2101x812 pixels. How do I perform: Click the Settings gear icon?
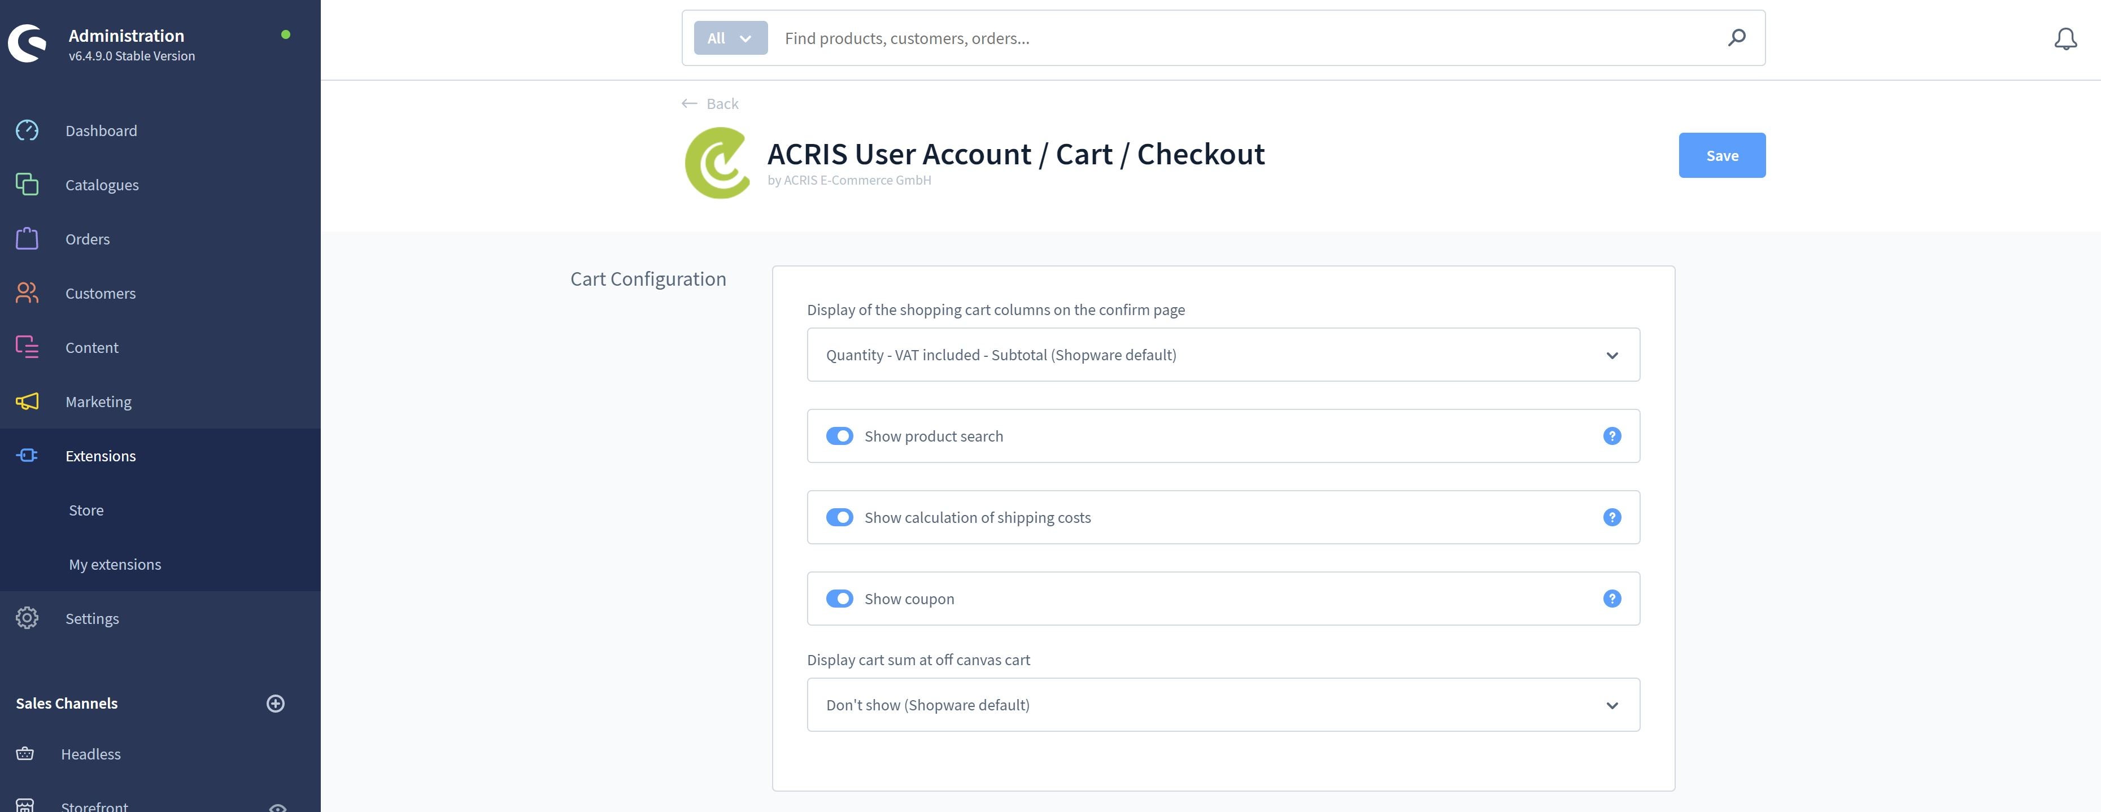coord(27,618)
